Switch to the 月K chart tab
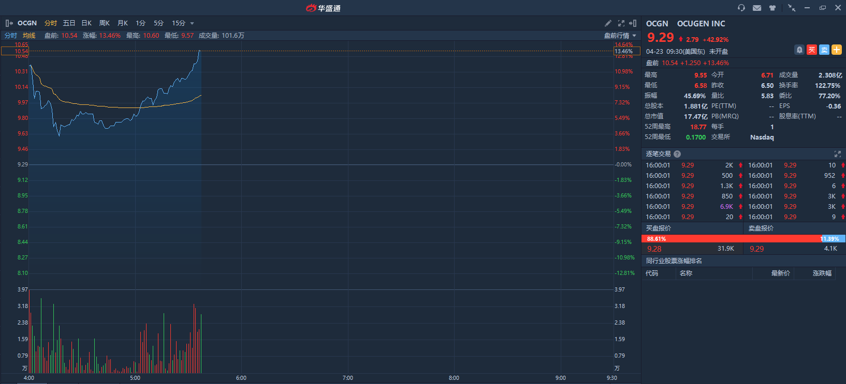 123,23
